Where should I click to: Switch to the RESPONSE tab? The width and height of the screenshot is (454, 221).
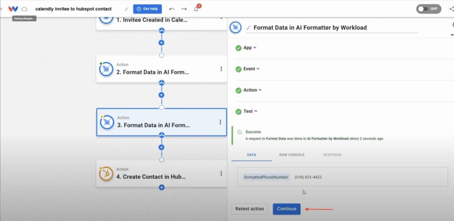[333, 155]
